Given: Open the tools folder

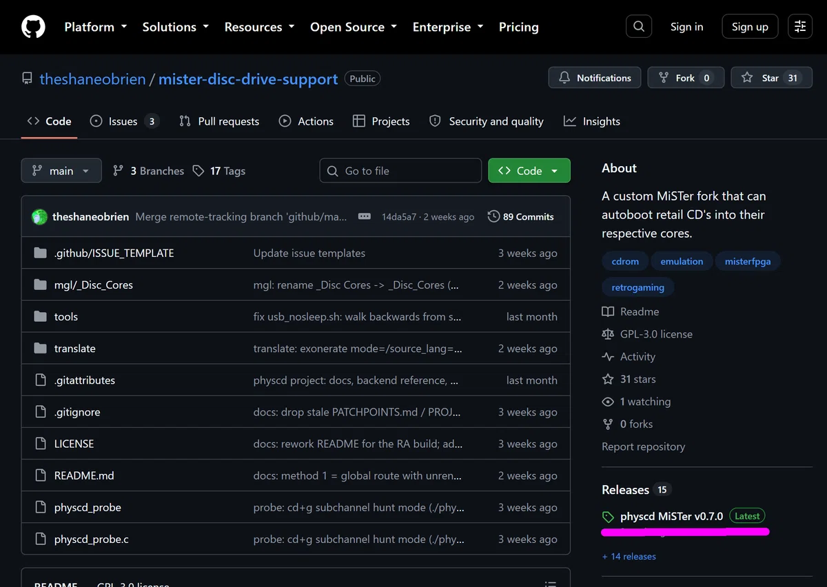Looking at the screenshot, I should tap(65, 316).
